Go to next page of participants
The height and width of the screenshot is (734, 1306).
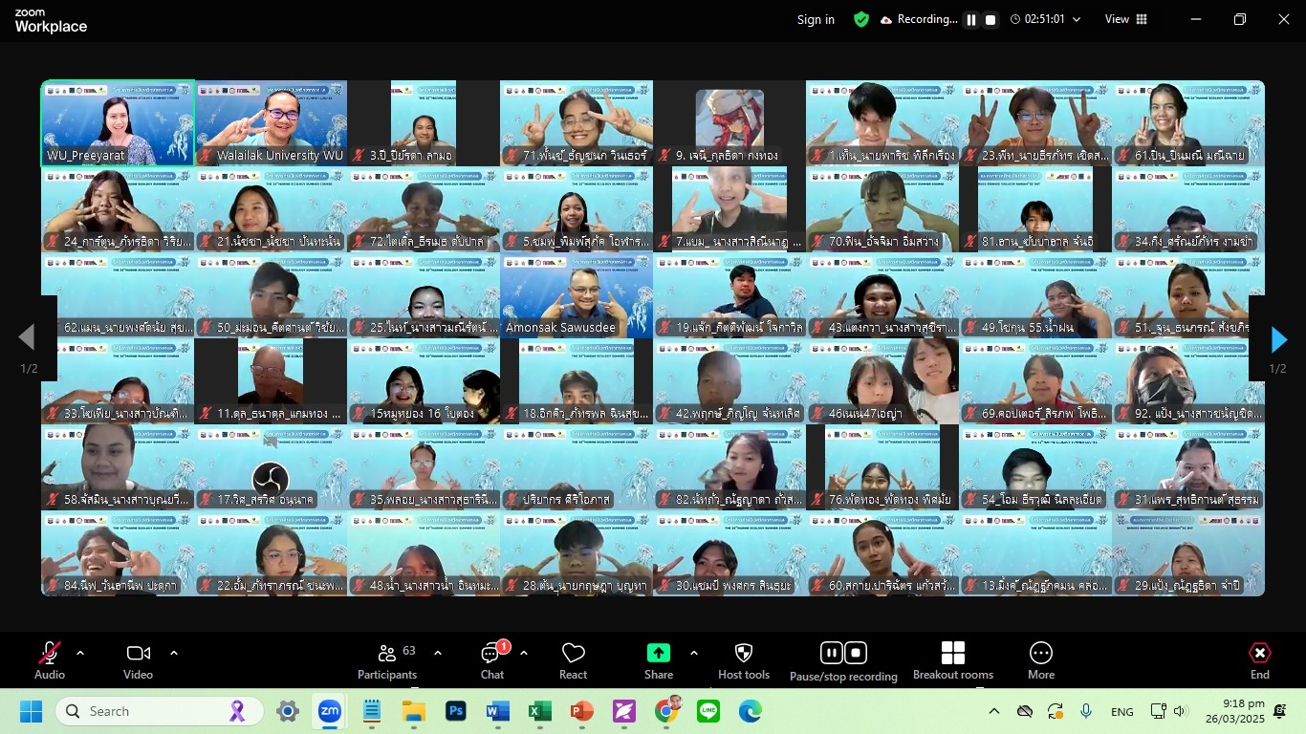[x=1278, y=339]
